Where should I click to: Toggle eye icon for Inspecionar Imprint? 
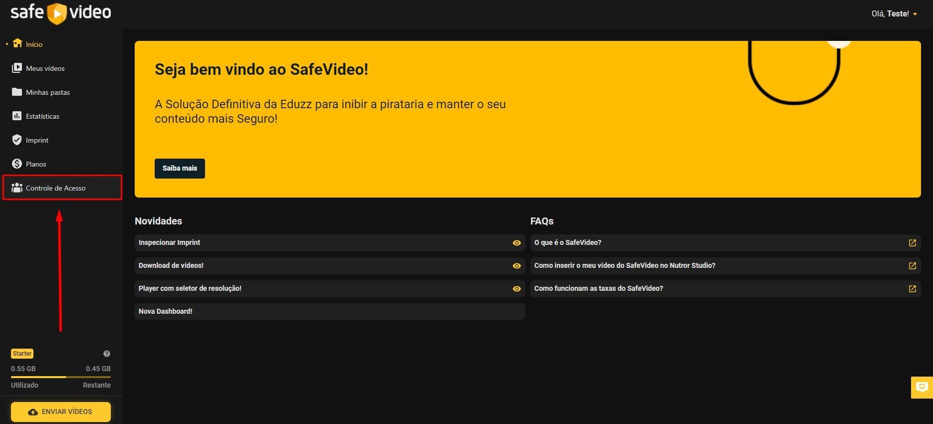[x=516, y=243]
